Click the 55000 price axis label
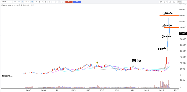 [x=183, y=10]
